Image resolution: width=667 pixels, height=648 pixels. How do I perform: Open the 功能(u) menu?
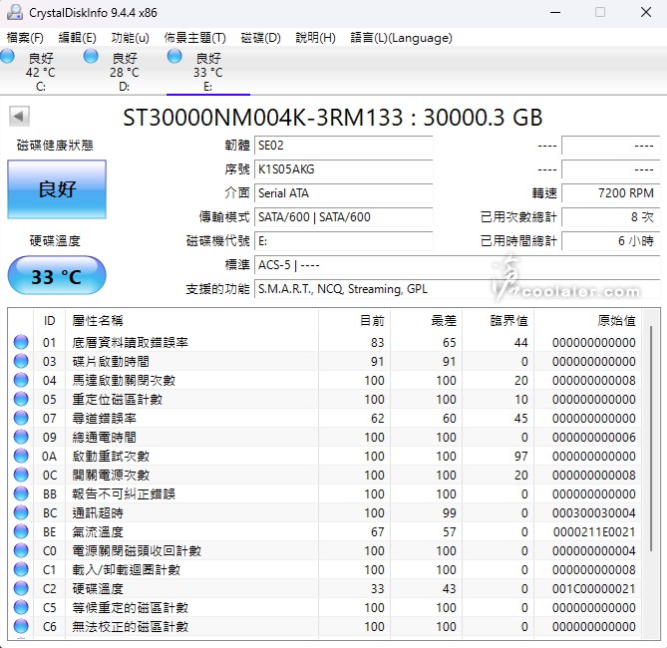pos(131,38)
